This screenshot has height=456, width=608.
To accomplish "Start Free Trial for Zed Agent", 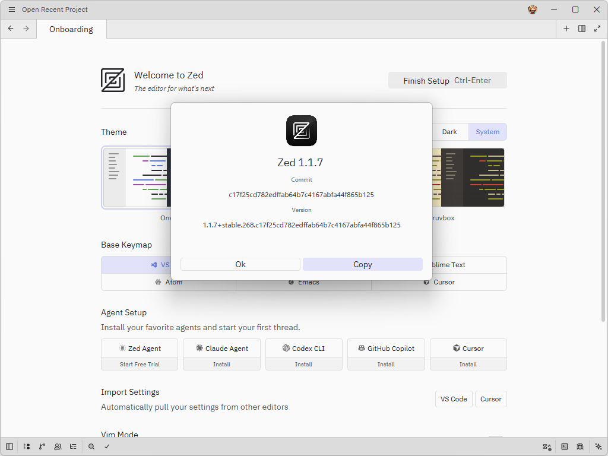I will (140, 364).
